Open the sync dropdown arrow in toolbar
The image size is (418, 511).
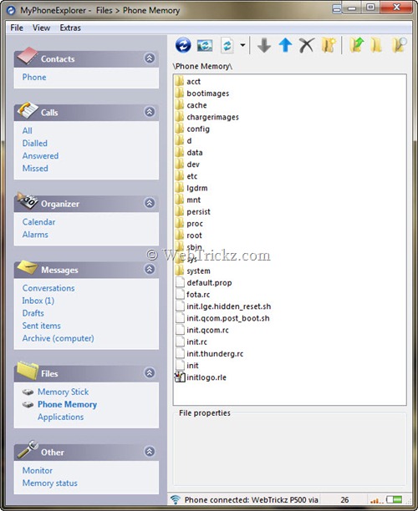[242, 45]
